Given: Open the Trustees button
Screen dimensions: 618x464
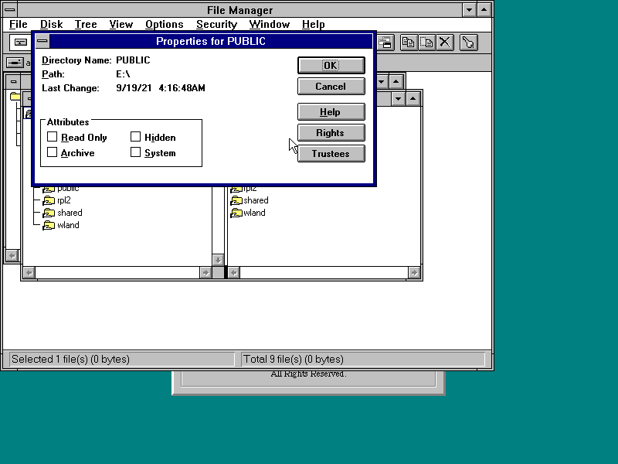Looking at the screenshot, I should [331, 154].
